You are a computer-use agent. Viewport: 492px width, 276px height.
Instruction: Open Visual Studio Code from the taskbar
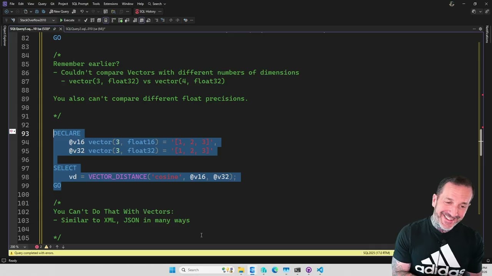[320, 270]
